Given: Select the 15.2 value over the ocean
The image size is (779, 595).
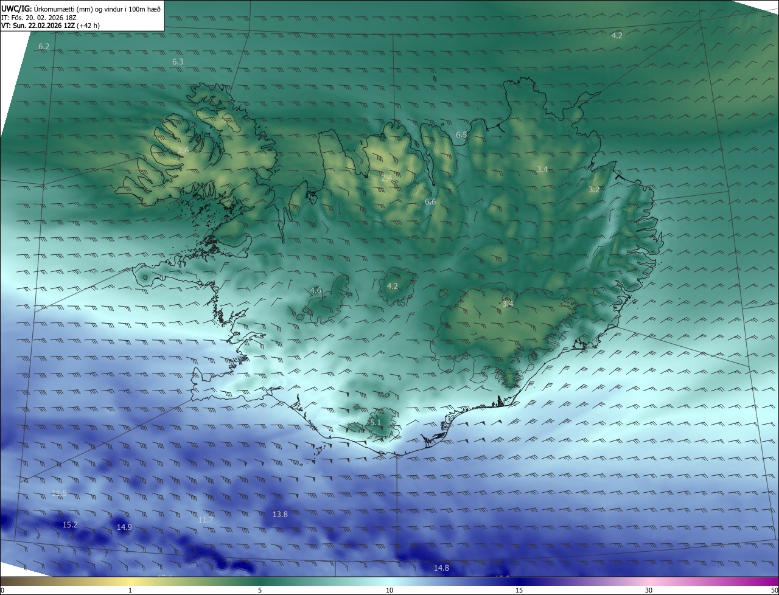Looking at the screenshot, I should (x=70, y=524).
